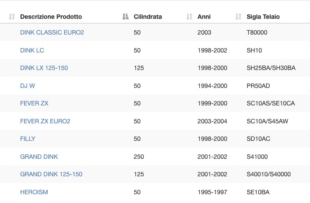The image size is (310, 203).
Task: Open the FEVER ZX EURO2 link
Action: pos(45,121)
